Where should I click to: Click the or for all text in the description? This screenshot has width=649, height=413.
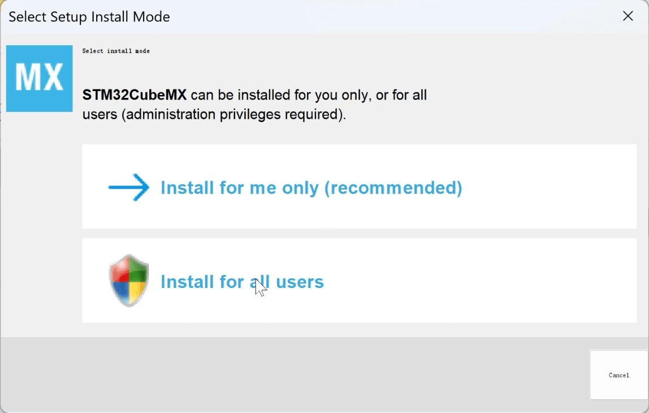point(401,95)
